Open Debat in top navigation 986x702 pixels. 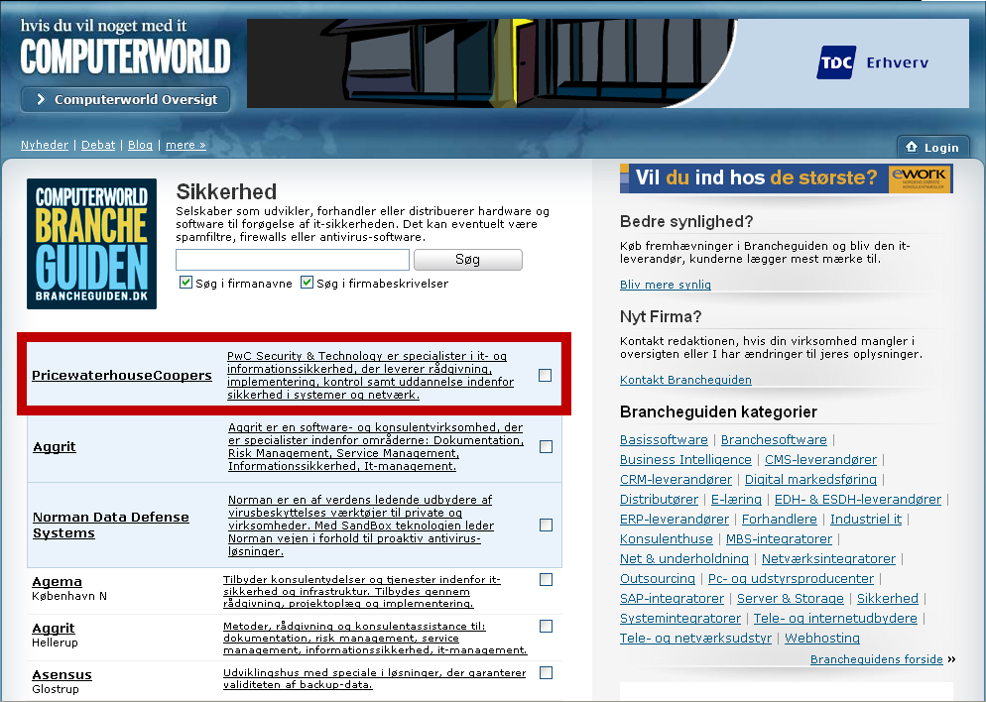click(x=98, y=145)
